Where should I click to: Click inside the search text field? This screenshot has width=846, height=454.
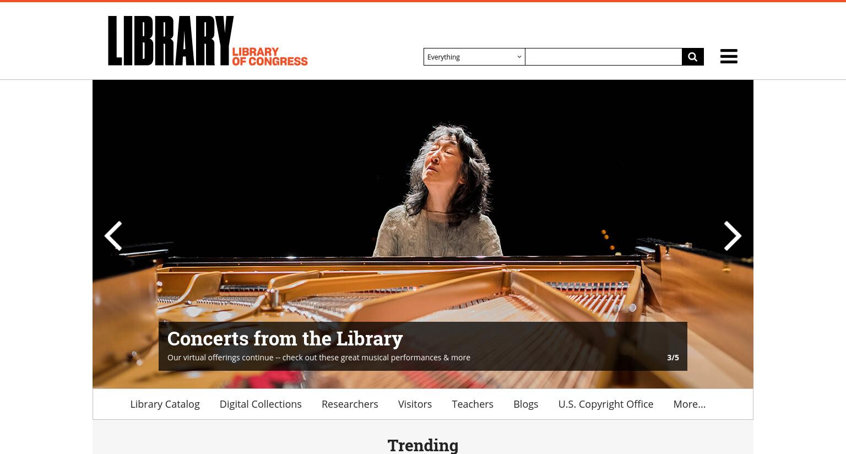point(604,57)
